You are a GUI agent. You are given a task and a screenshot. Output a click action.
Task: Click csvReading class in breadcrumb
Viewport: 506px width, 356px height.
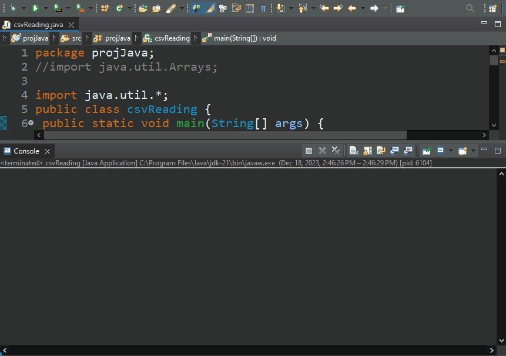click(x=166, y=38)
